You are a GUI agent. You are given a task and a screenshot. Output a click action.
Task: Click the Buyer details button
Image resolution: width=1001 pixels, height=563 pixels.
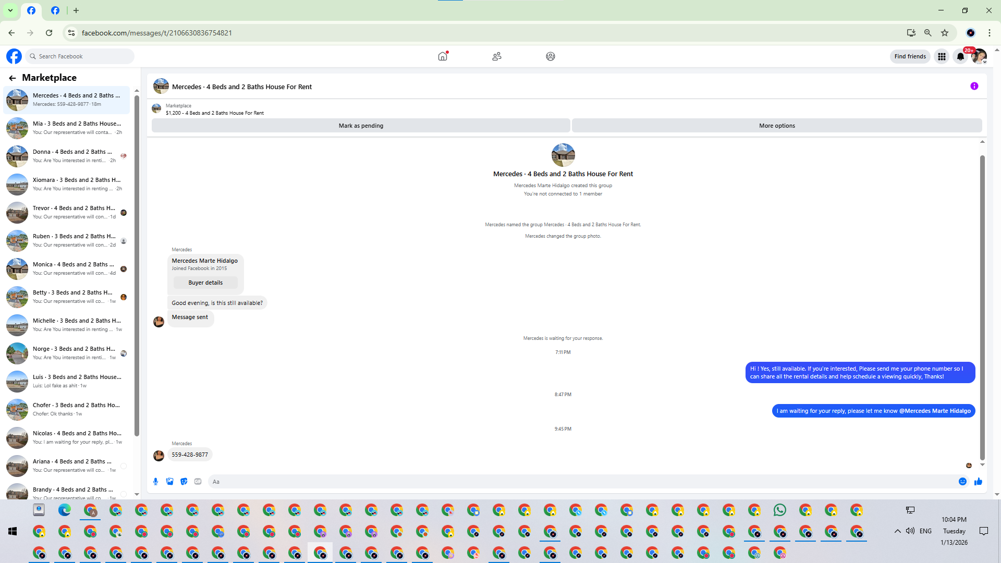click(205, 283)
